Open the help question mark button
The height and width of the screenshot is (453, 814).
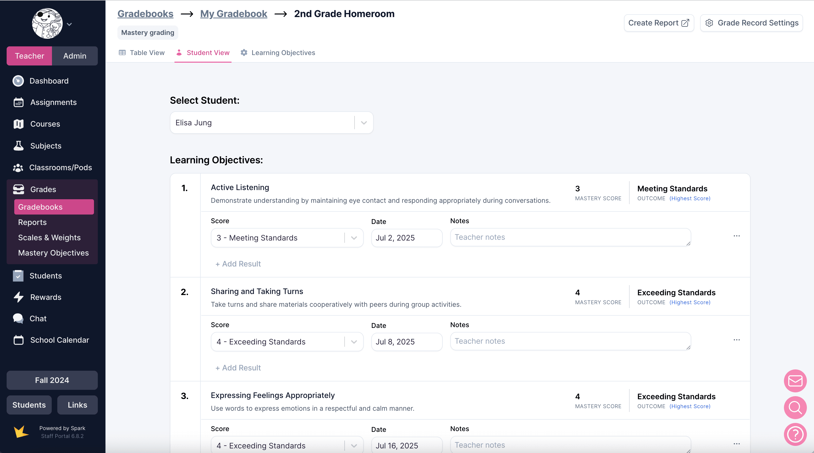[795, 434]
